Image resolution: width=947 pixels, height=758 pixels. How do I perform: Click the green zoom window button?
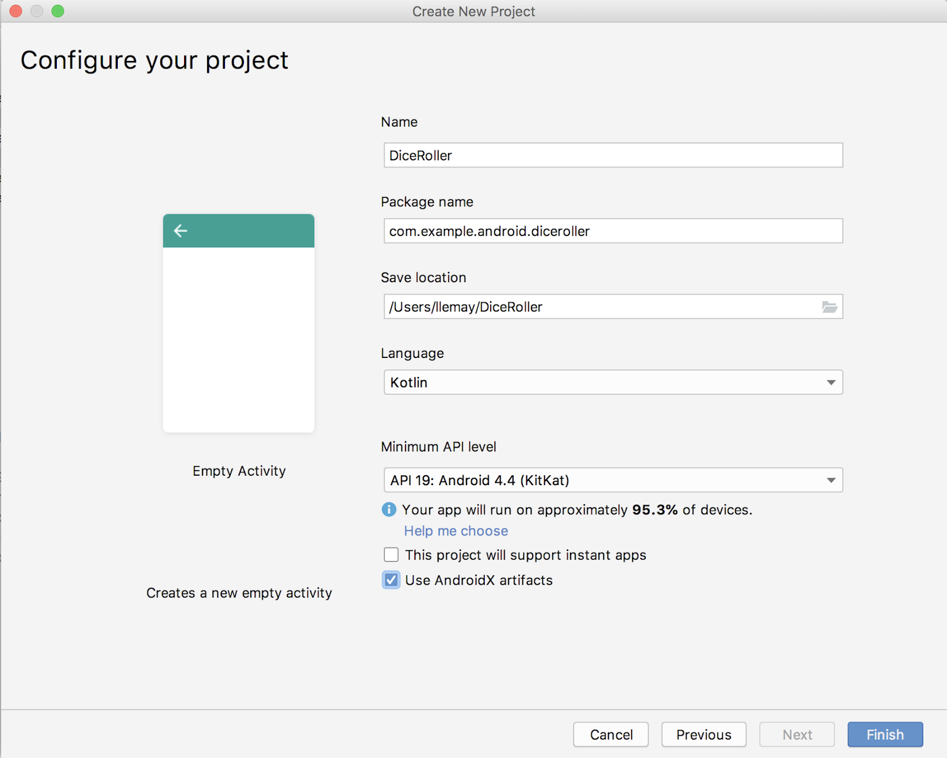tap(57, 11)
